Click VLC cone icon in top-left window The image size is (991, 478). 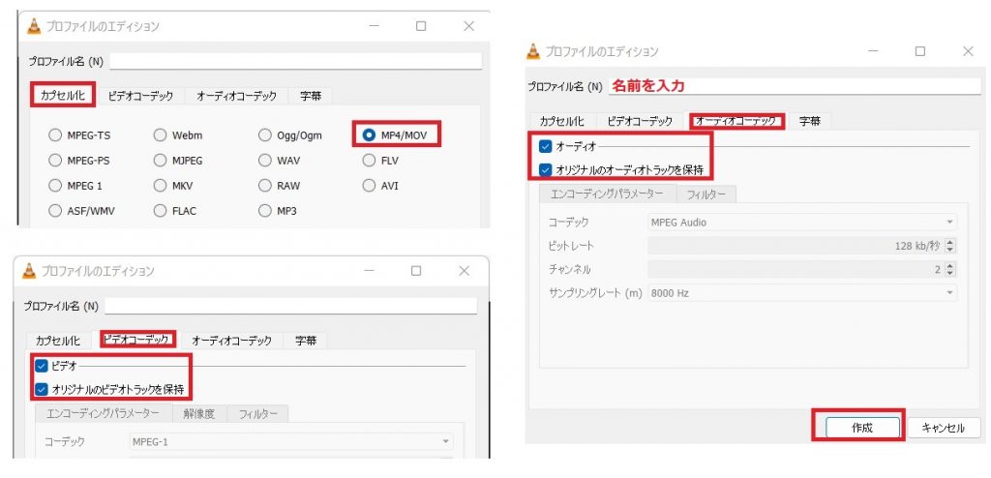(x=34, y=26)
